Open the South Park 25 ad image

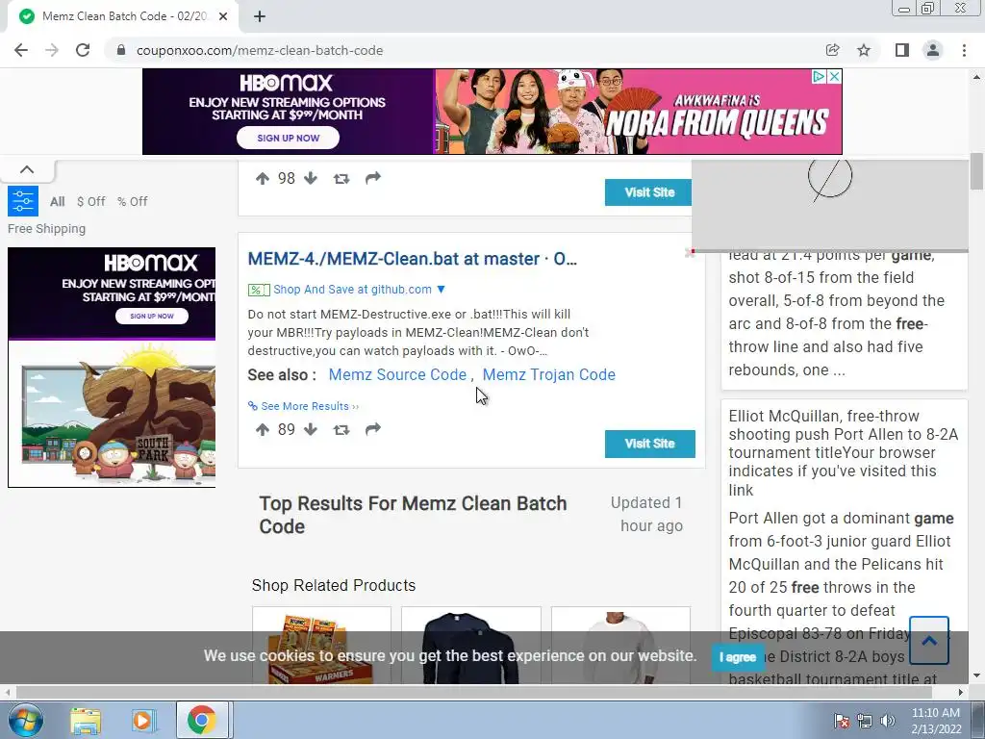[112, 414]
